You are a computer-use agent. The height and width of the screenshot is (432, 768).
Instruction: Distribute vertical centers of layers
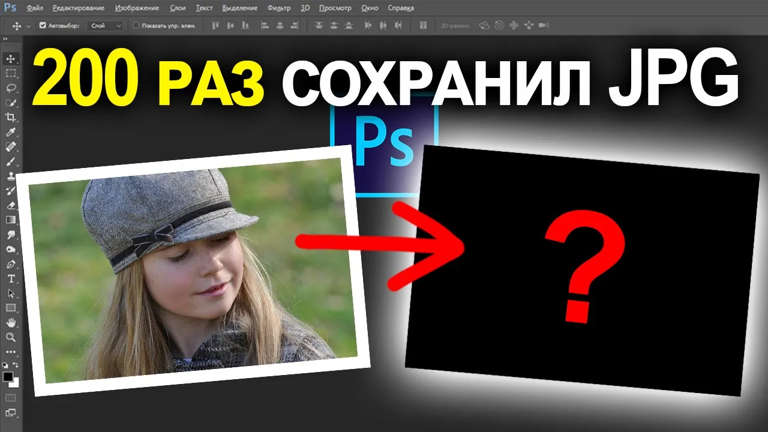coord(334,26)
